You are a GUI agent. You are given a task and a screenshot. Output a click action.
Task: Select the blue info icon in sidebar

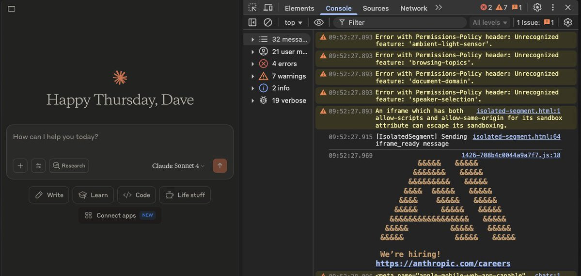click(x=264, y=88)
